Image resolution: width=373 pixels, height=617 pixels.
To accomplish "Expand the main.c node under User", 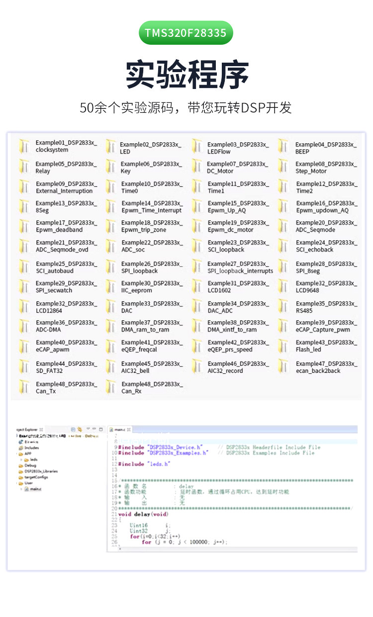I will 21,489.
